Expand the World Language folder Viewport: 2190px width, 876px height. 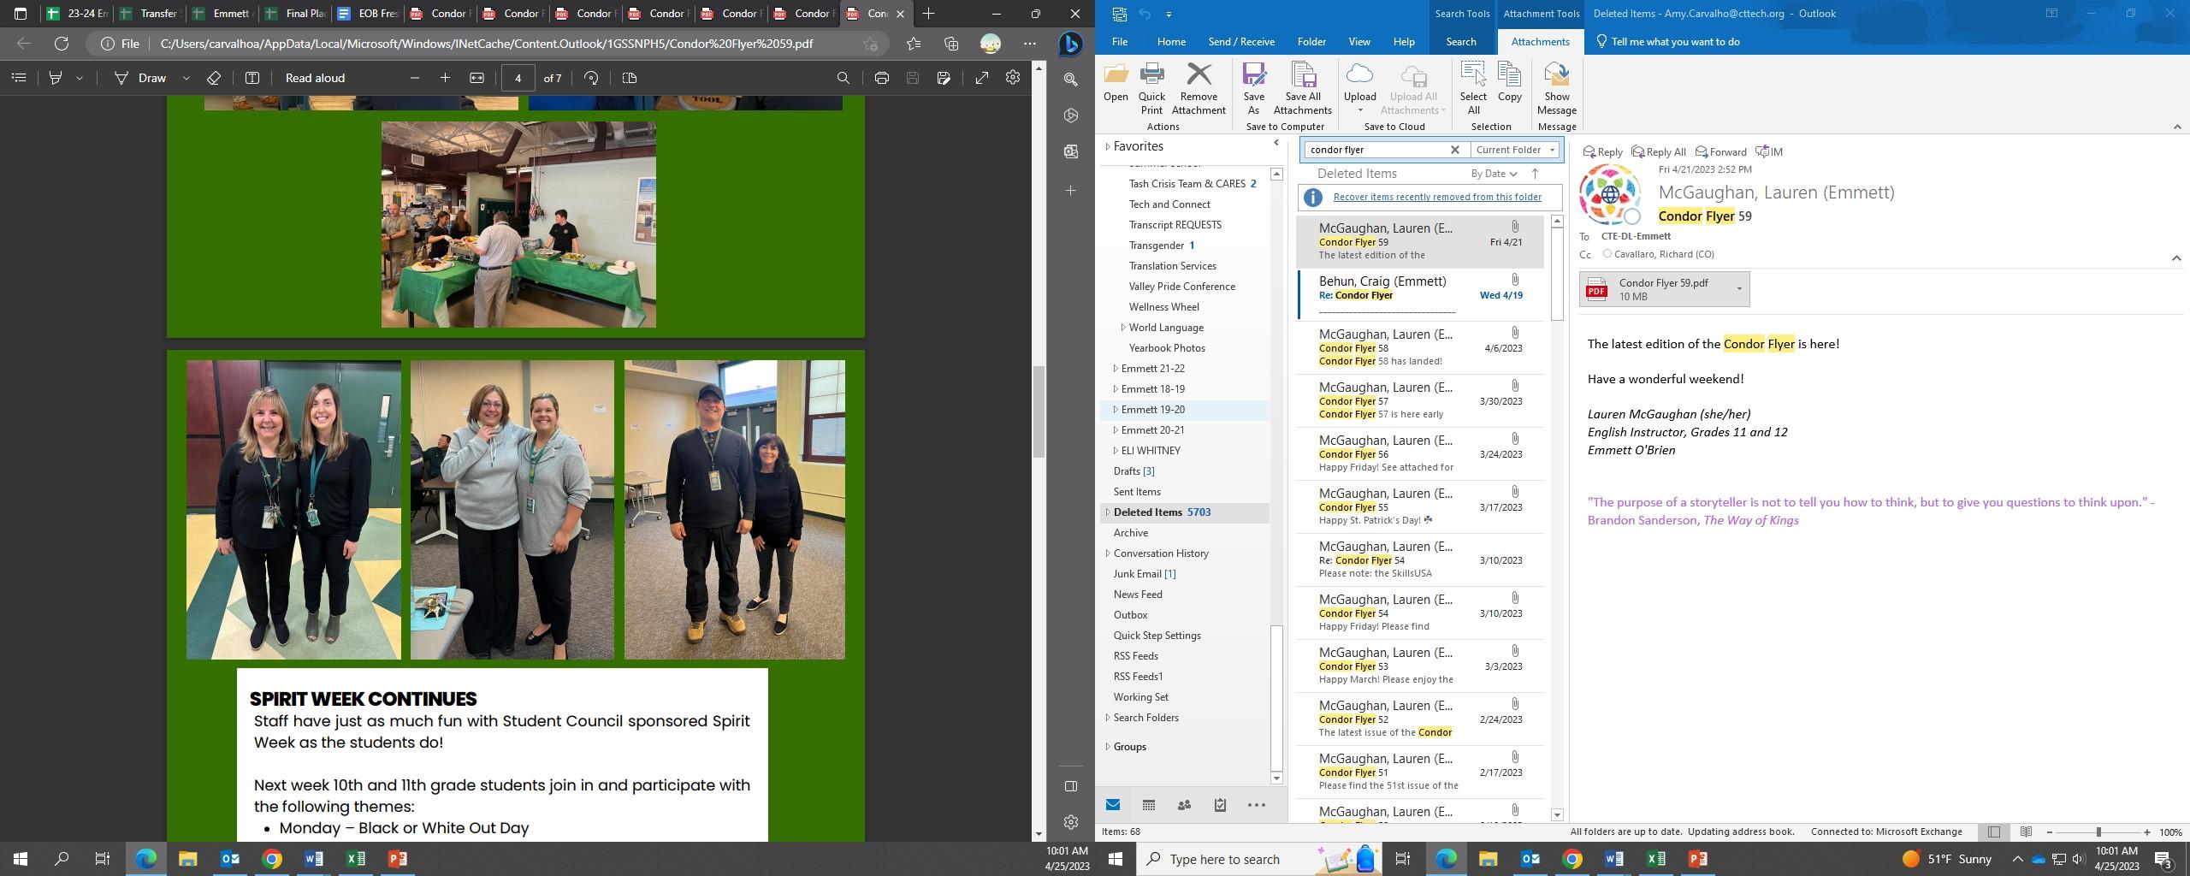1123,328
